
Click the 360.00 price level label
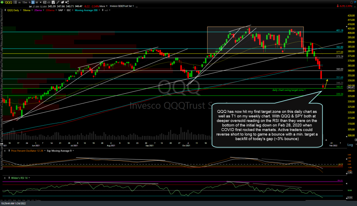340,69
